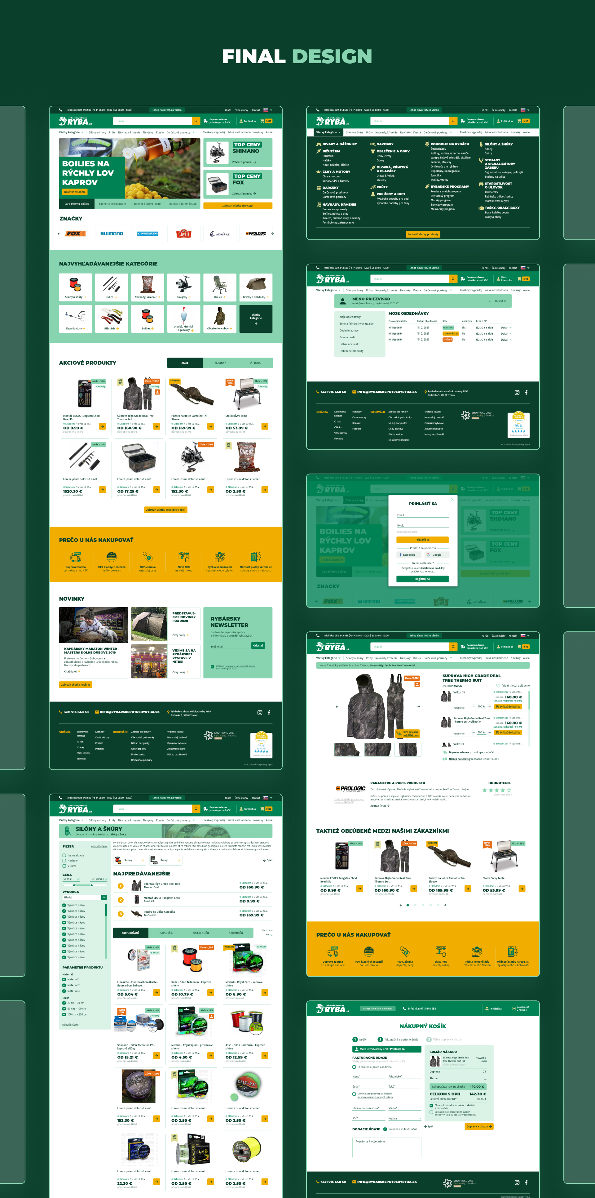Tick Chcem nakupovať ako firma checkbox
This screenshot has width=595, height=1198.
point(354,1067)
